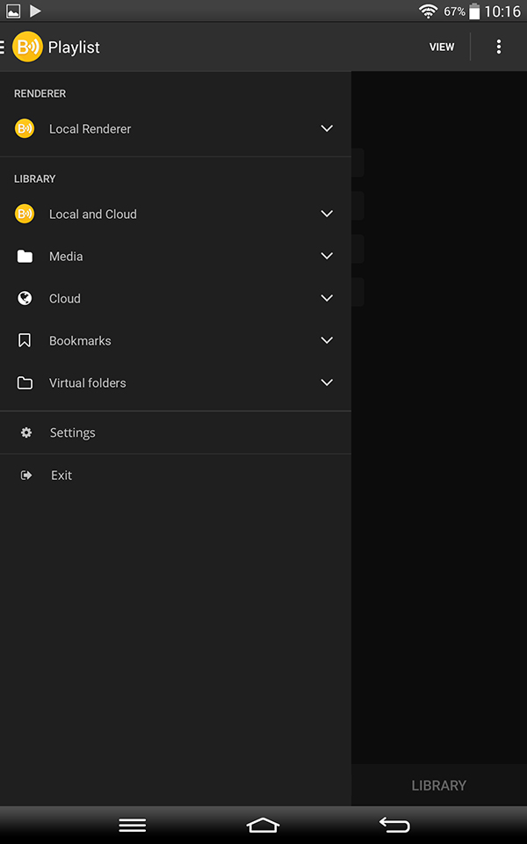Expand the Media section chevron
527x844 pixels.
click(327, 256)
